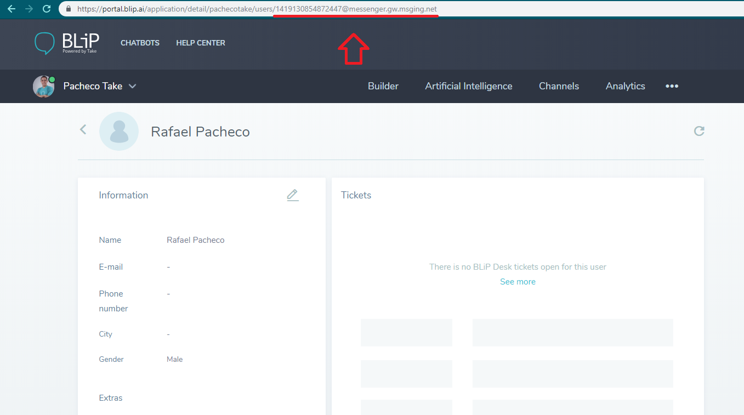Open the Extras section

point(110,397)
